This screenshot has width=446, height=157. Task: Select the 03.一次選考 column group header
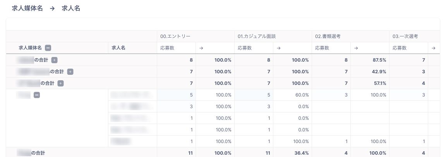click(405, 36)
